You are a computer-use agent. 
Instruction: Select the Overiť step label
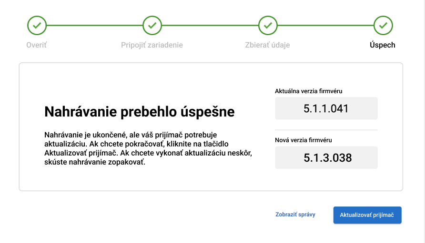click(x=37, y=45)
